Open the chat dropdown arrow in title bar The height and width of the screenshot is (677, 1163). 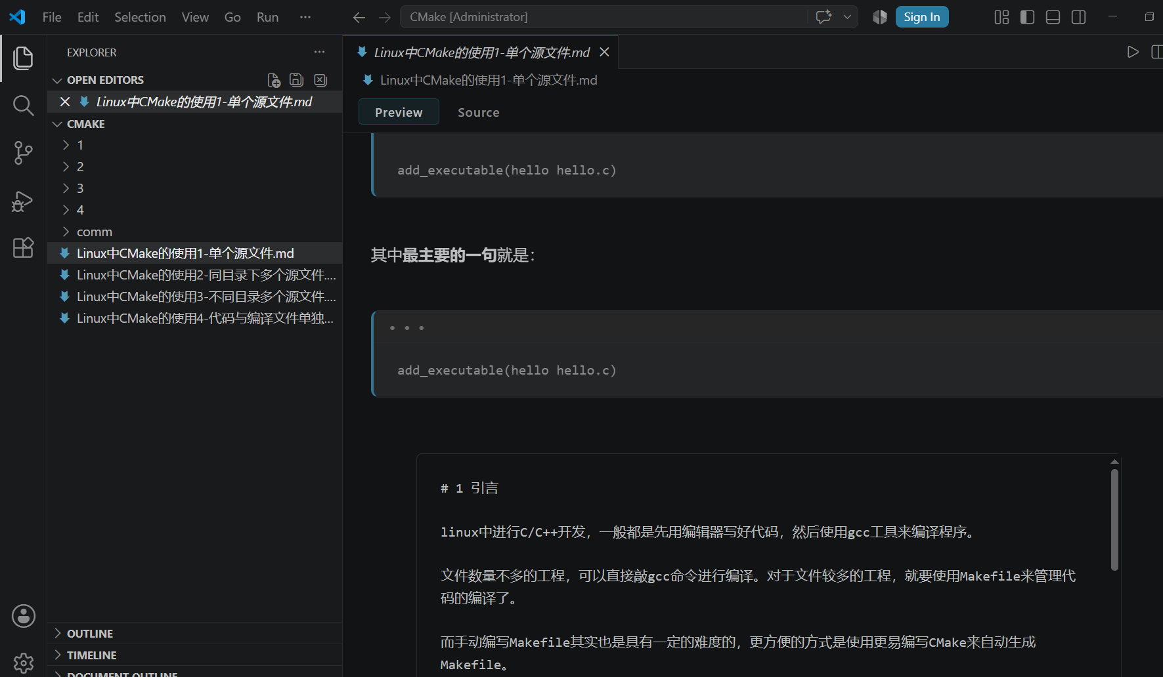tap(847, 17)
